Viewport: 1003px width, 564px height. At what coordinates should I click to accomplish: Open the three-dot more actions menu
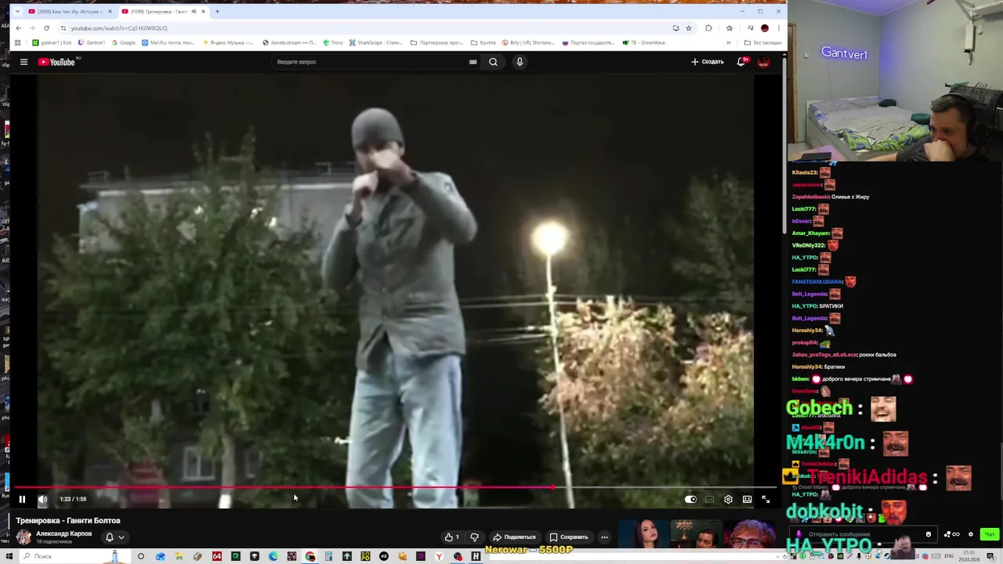point(604,537)
